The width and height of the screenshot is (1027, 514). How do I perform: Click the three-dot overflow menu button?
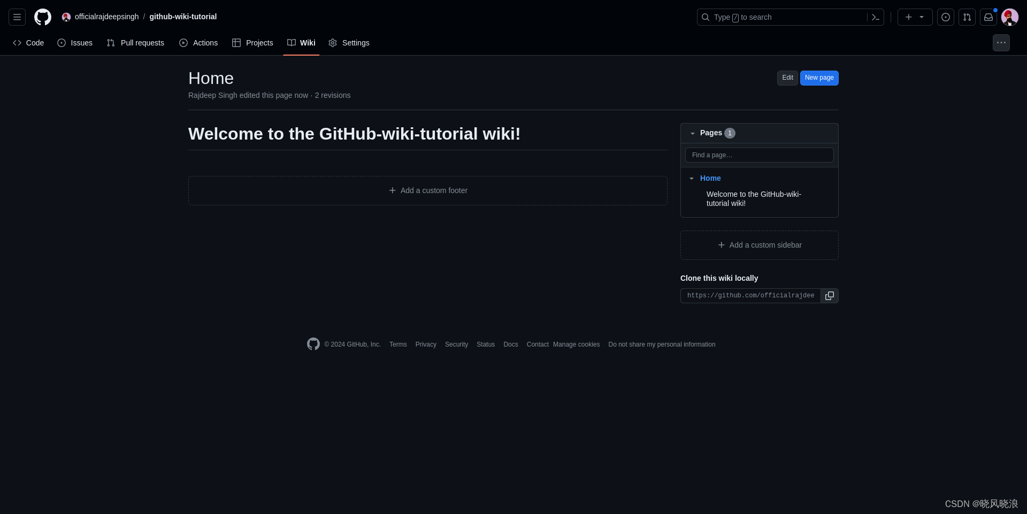[1001, 43]
